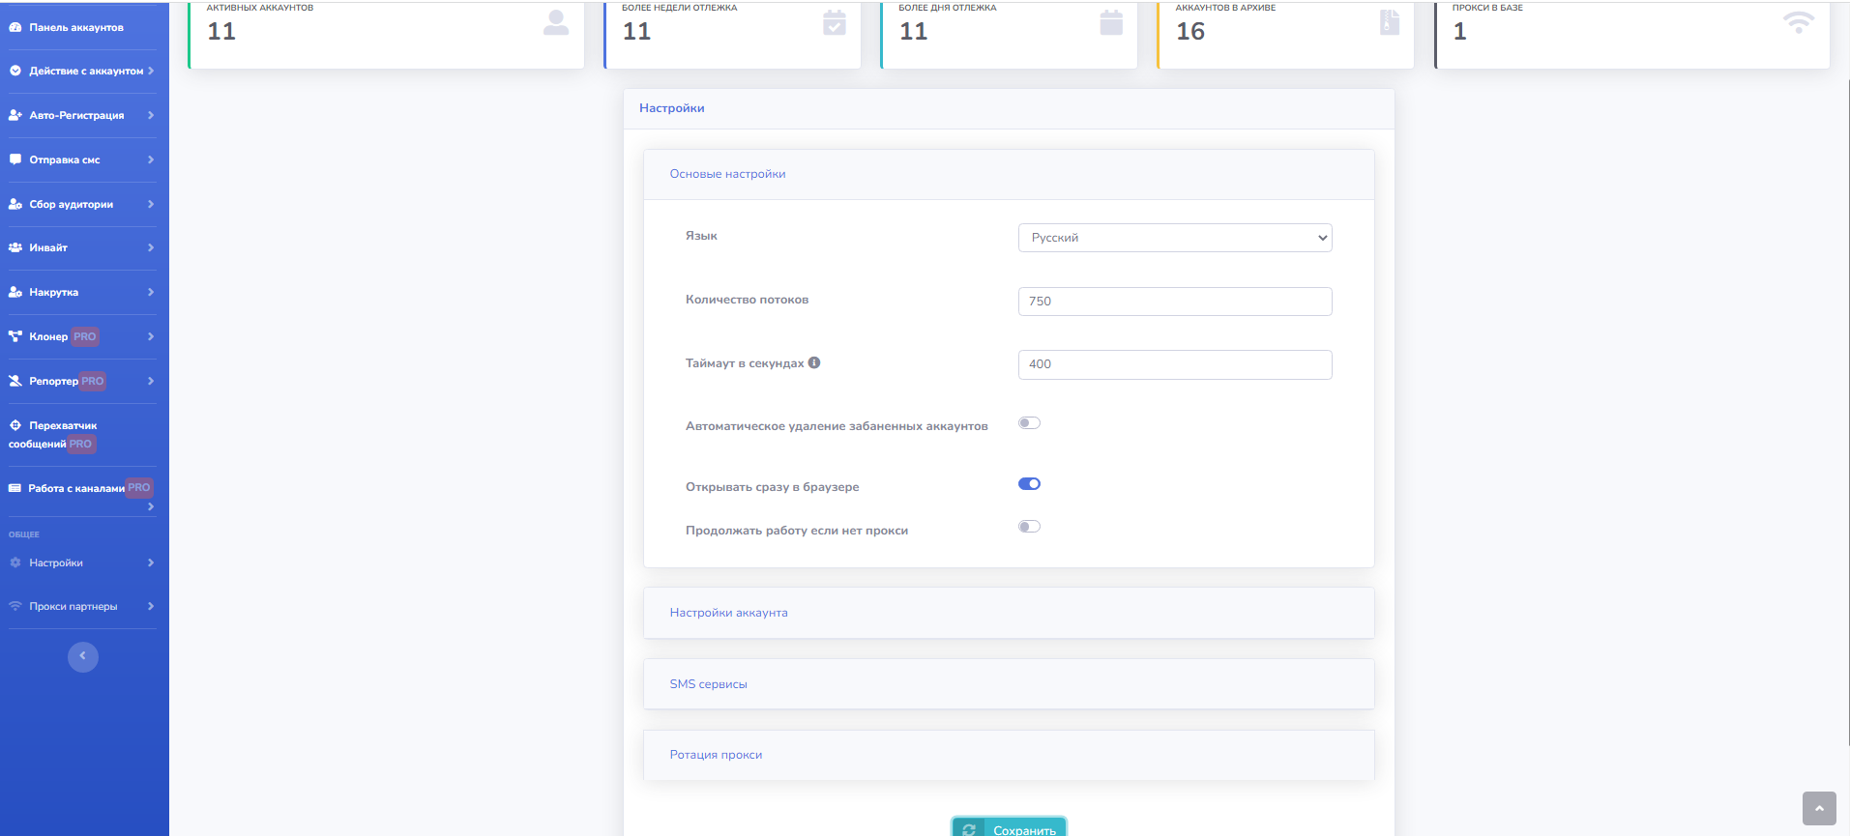Click the Wi-Fi icon in Прокси в базе card
Viewport: 1850px width, 836px height.
[x=1798, y=23]
